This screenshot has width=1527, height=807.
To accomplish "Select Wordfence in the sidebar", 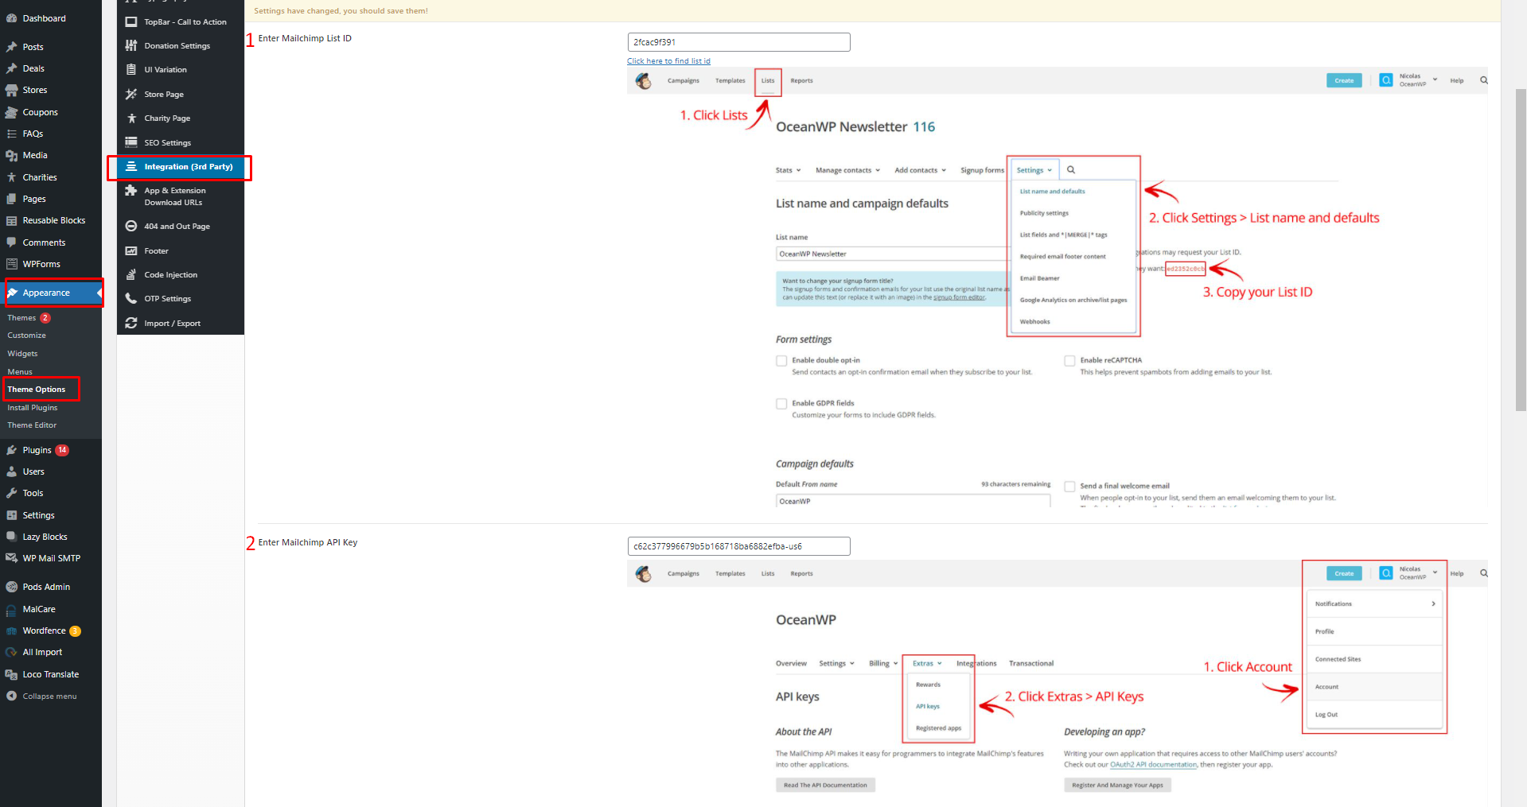I will 44,630.
